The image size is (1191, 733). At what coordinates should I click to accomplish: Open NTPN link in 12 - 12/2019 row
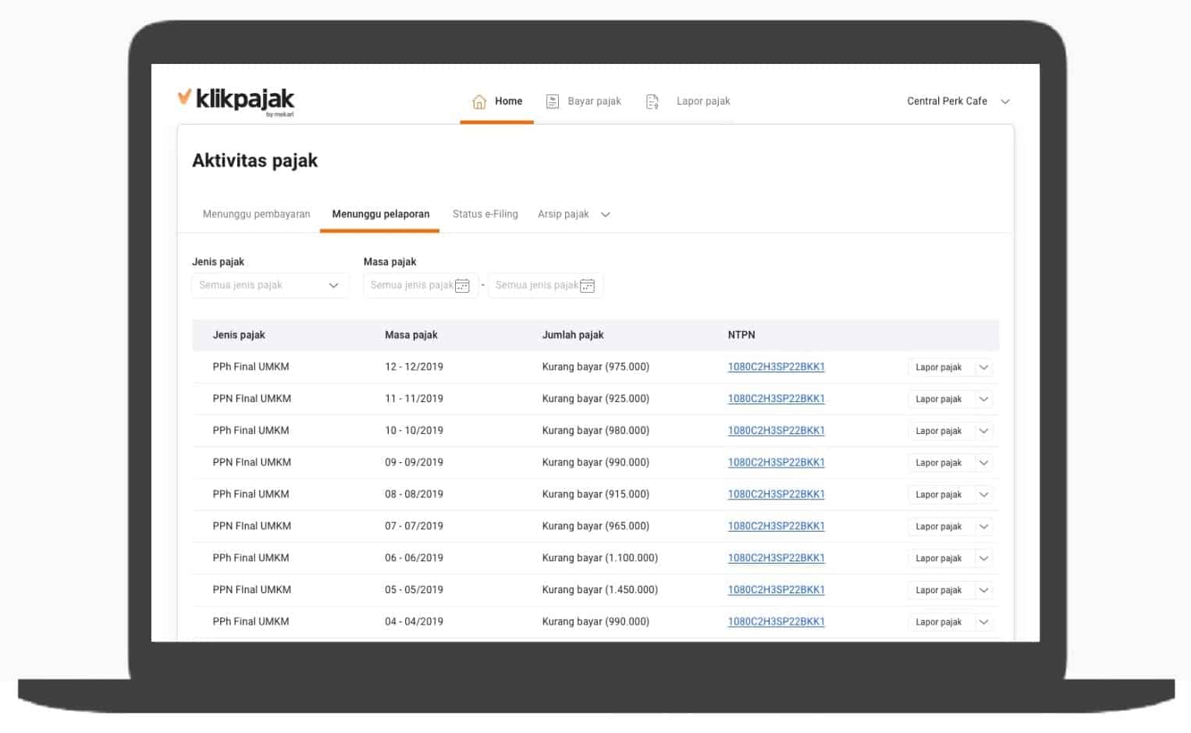click(777, 367)
